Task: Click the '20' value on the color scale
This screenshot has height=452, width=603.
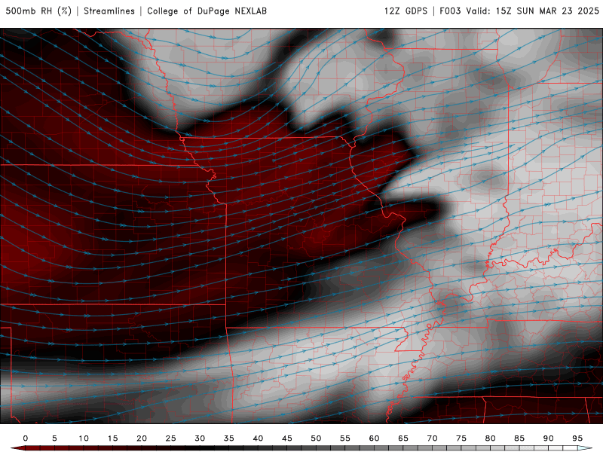Action: [x=142, y=438]
